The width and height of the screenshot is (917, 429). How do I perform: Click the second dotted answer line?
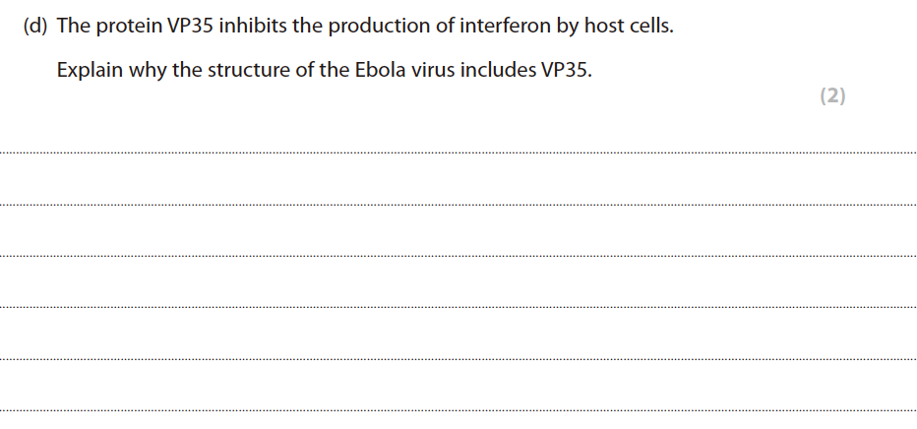tap(458, 205)
